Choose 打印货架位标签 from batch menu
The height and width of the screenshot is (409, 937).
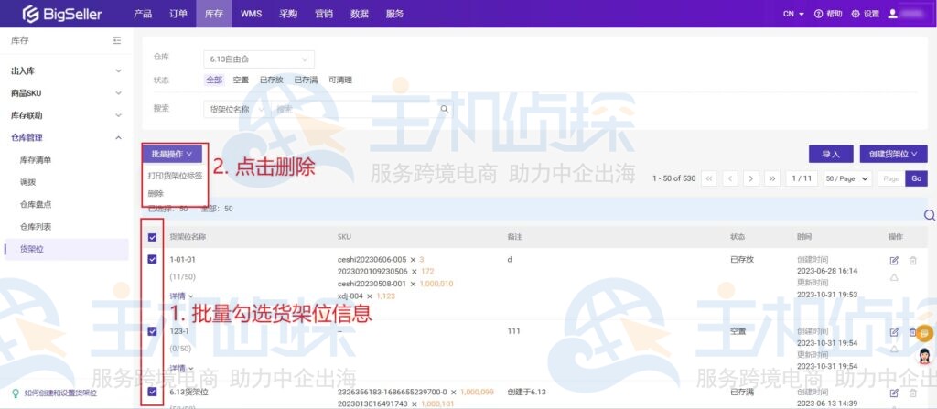[175, 176]
